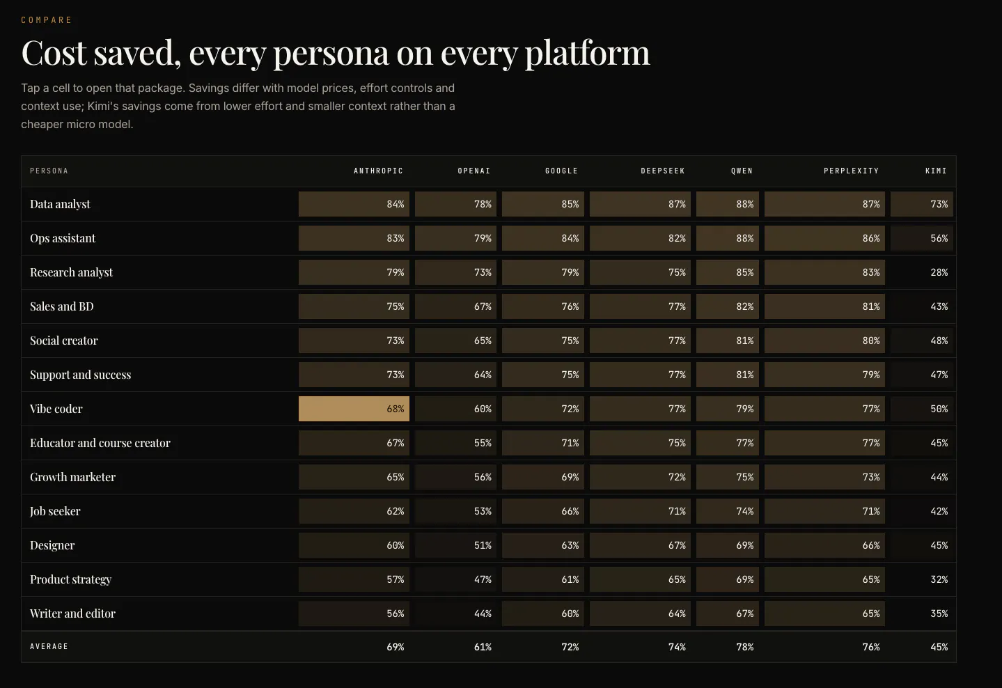Open Data analyst Kimi 73% cell

922,204
